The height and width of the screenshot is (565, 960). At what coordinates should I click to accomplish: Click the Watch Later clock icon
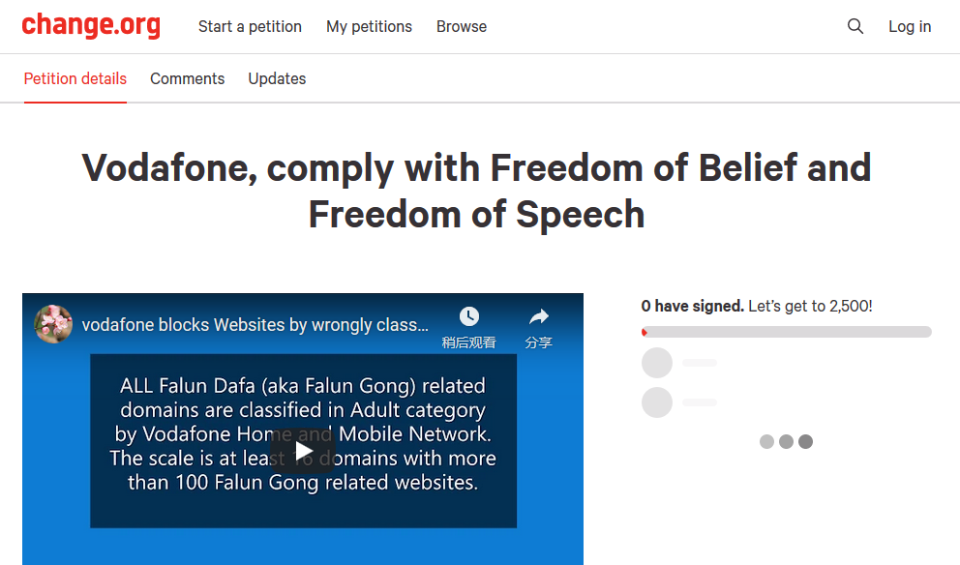[469, 317]
